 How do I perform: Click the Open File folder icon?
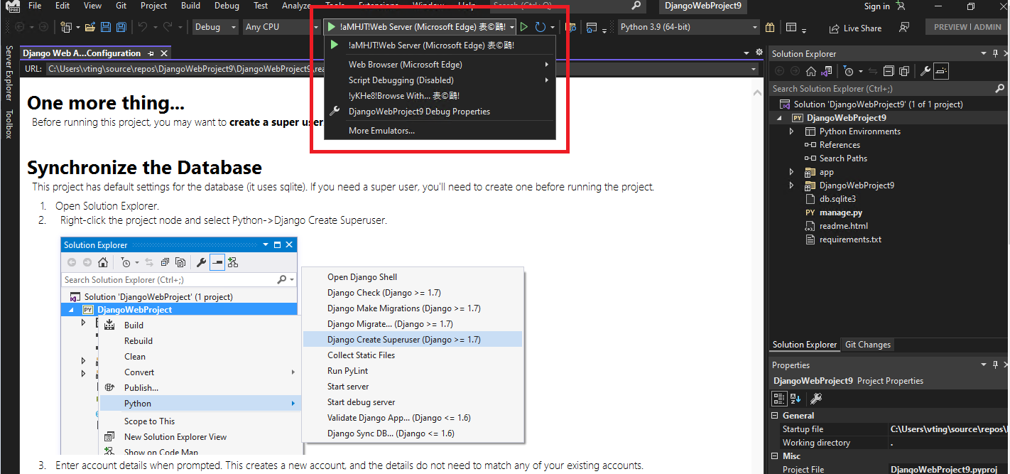(x=90, y=26)
